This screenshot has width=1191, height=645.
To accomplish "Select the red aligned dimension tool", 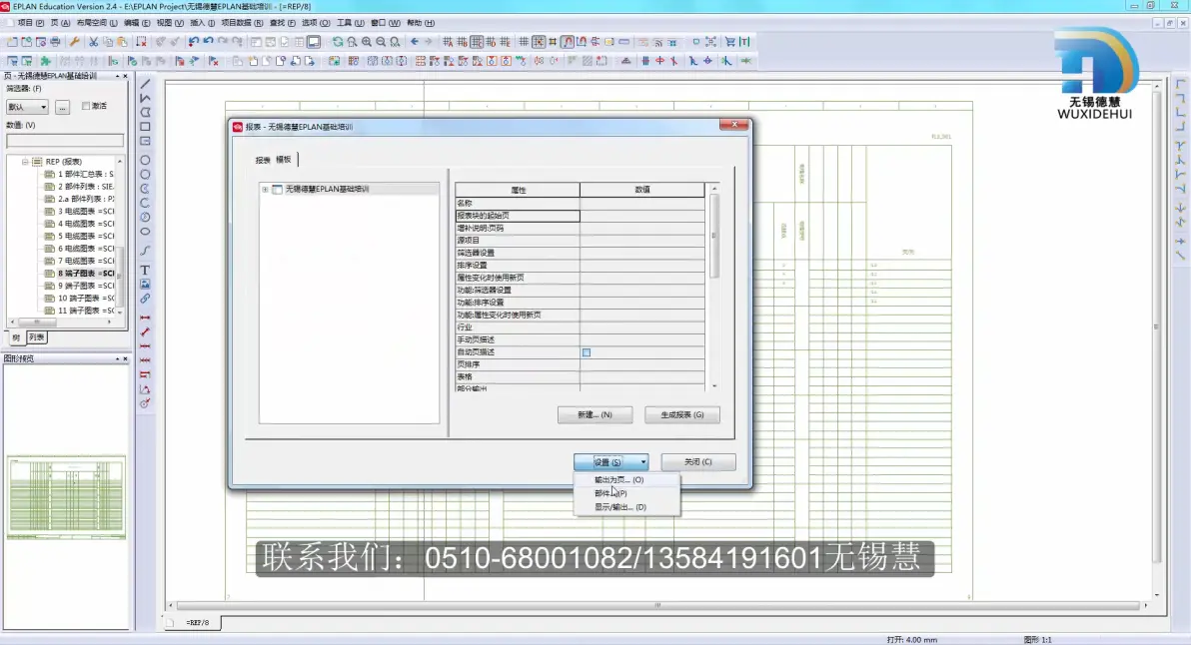I will (145, 331).
